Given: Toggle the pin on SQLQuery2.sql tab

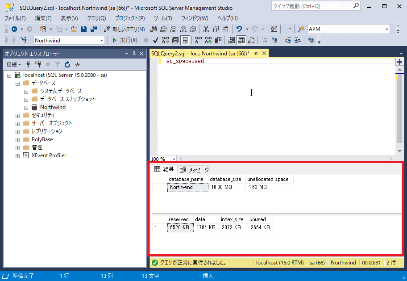Looking at the screenshot, I should tap(256, 53).
